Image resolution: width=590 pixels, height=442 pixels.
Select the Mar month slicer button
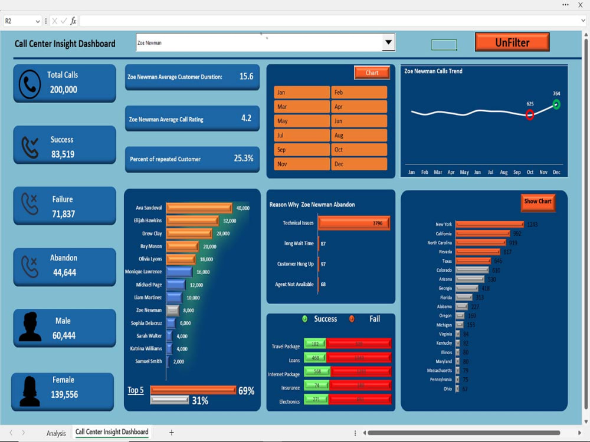(x=301, y=107)
